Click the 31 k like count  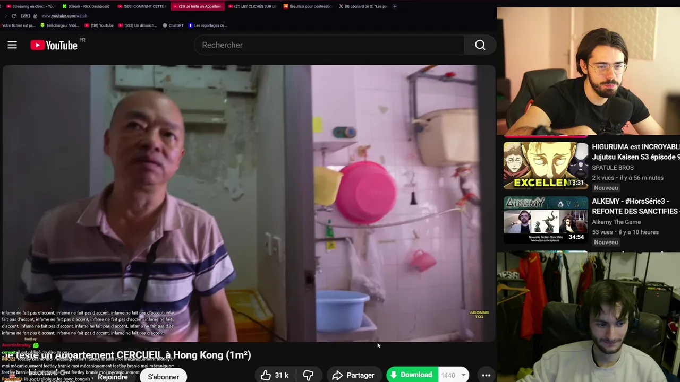click(x=282, y=375)
